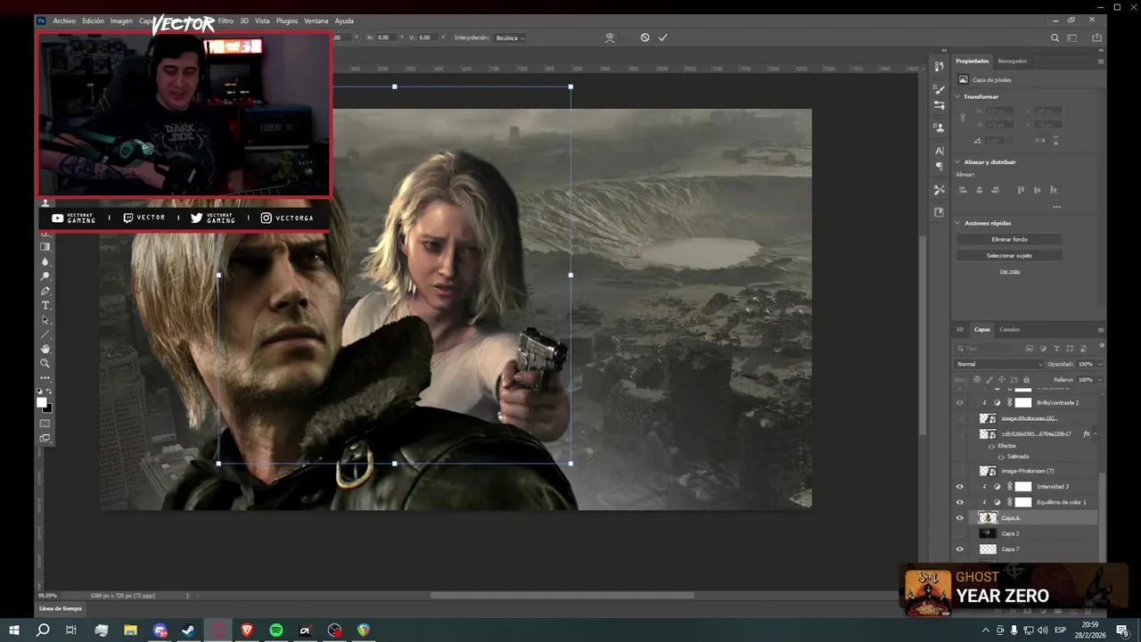1141x642 pixels.
Task: Click the Seleccionar sujeto button
Action: click(x=1009, y=255)
